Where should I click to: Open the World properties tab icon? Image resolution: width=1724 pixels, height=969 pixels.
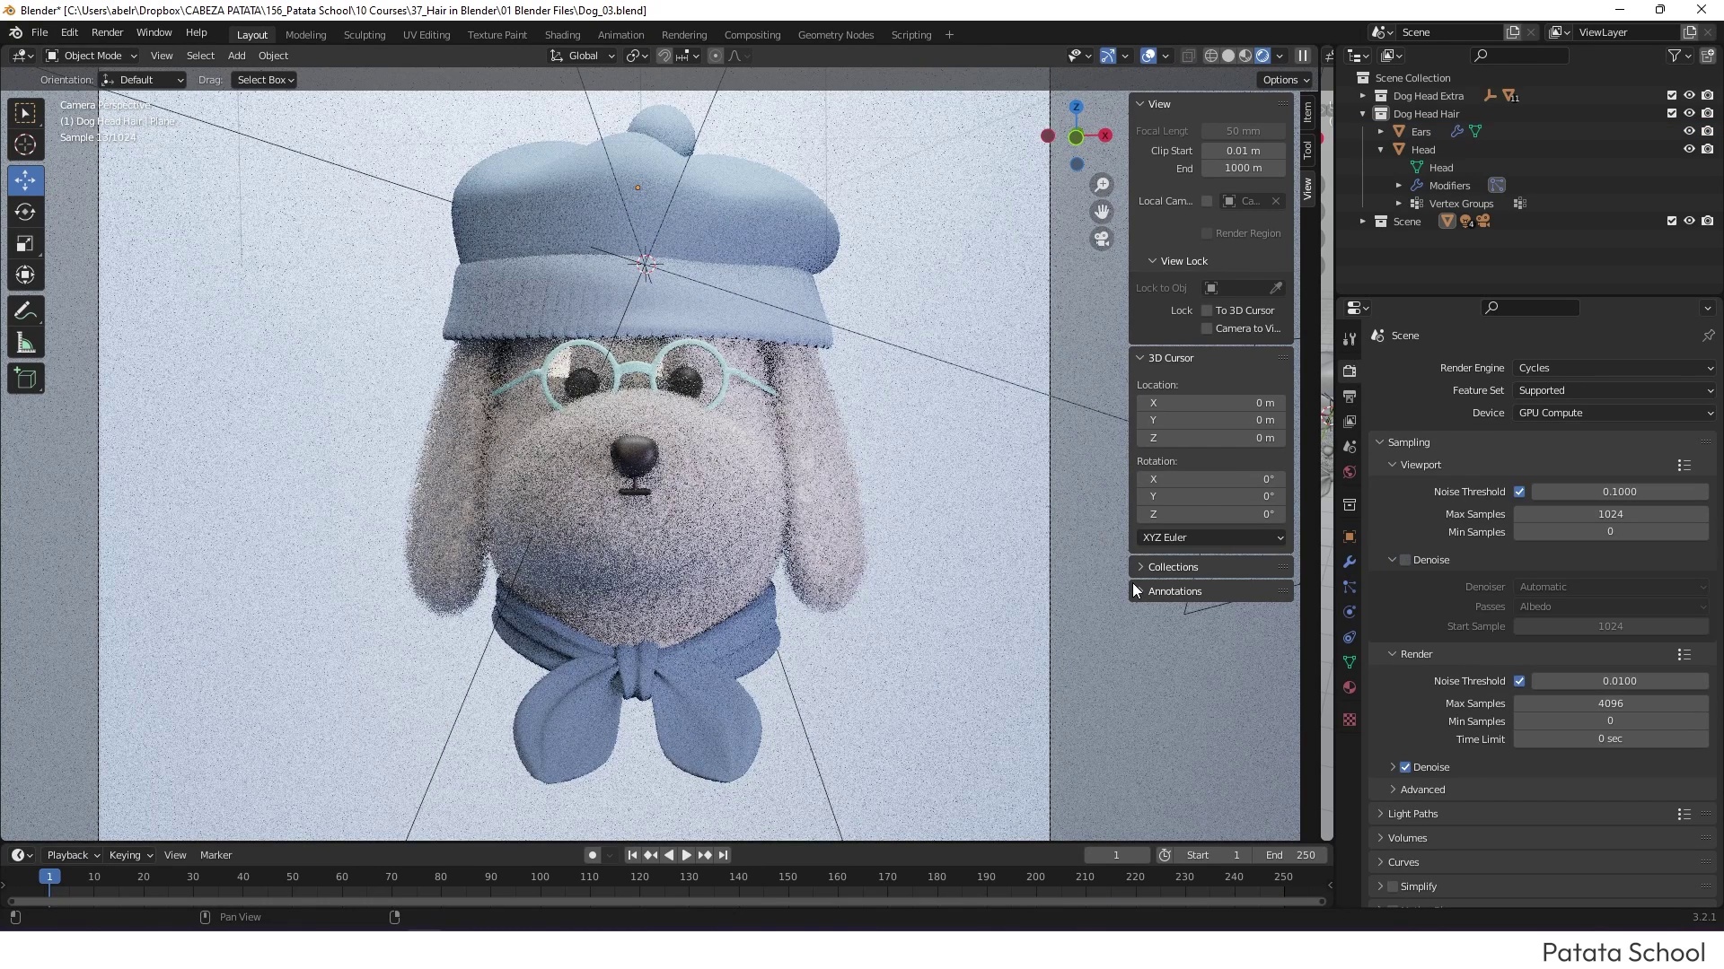click(1350, 472)
